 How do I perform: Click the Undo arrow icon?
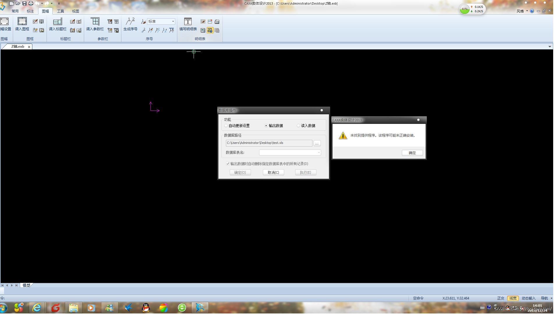(38, 3)
